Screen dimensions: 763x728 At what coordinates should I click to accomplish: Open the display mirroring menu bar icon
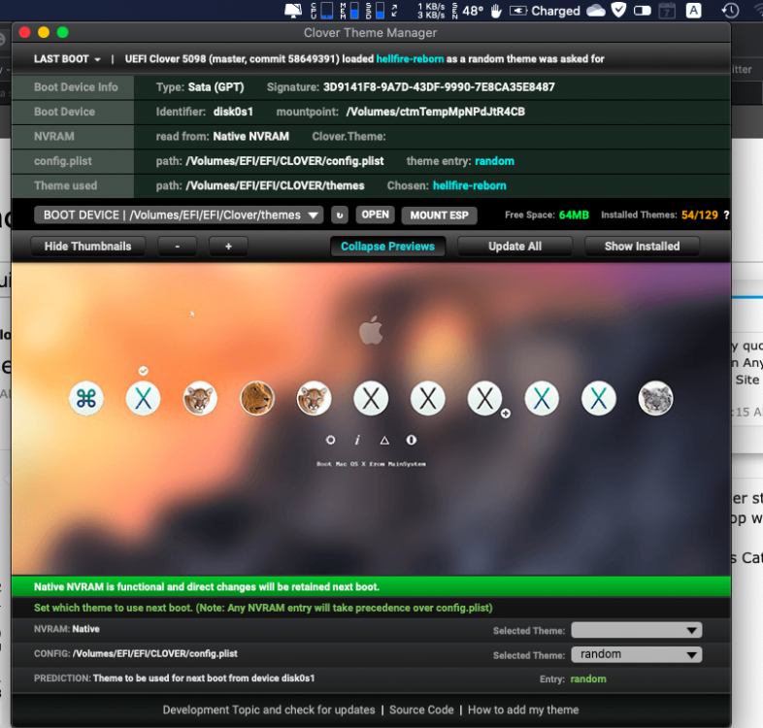click(293, 11)
